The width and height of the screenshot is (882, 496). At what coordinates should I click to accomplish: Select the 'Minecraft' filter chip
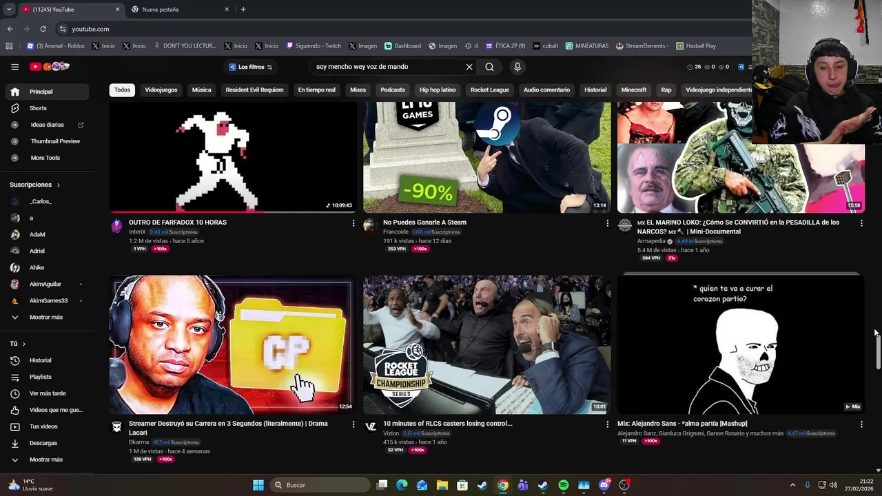tap(633, 90)
